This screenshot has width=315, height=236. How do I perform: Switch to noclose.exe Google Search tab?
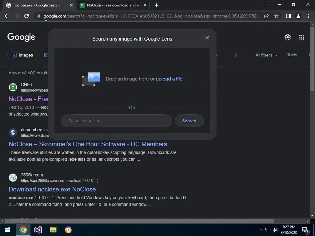[x=36, y=5]
